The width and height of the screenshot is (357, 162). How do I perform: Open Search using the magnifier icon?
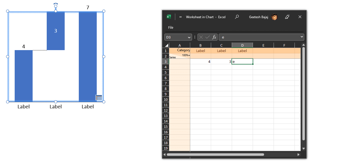237,17
